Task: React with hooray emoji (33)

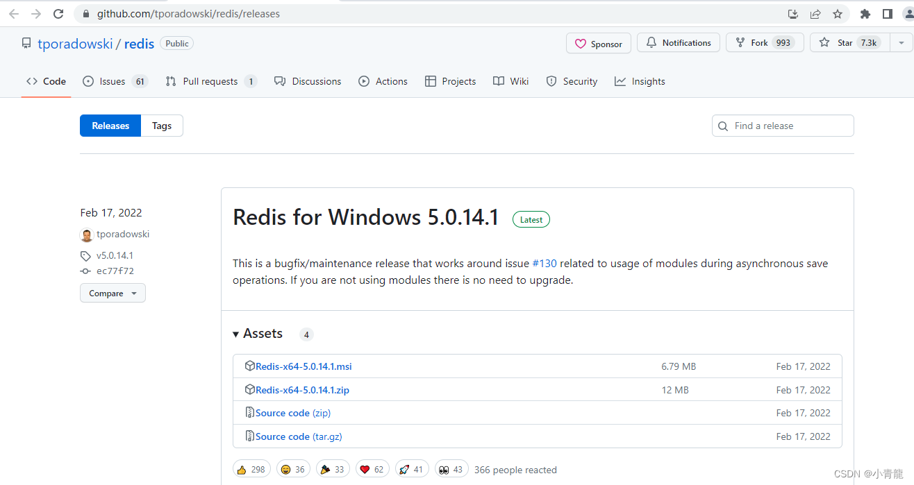Action: 333,469
